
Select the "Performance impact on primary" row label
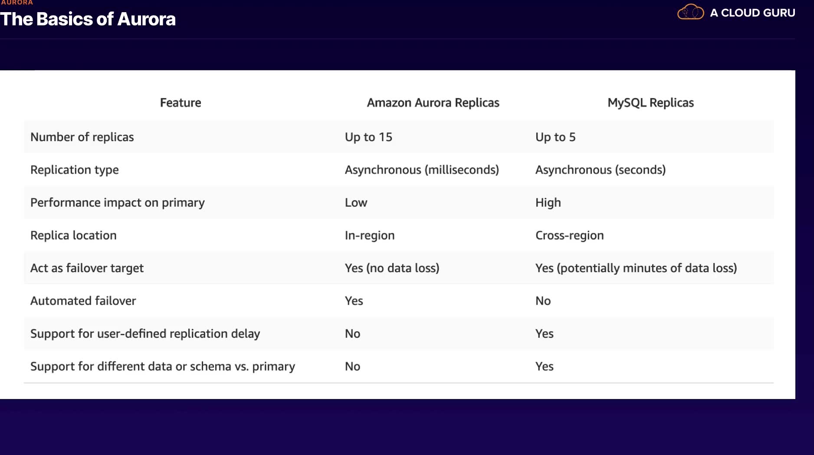tap(118, 203)
